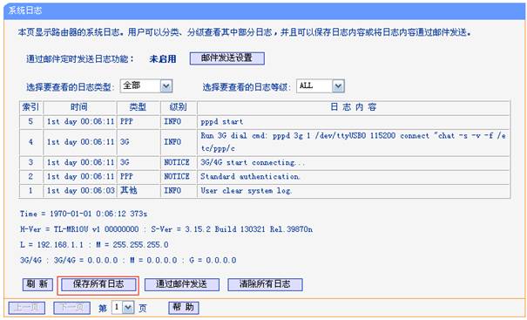Click the 保存所有日志 save all logs button
This screenshot has height=320, width=527.
98,284
